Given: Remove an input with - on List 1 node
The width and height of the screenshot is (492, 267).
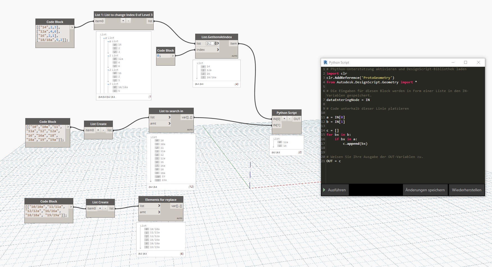Looking at the screenshot, I should (x=128, y=21).
